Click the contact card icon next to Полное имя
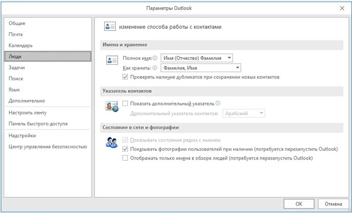Screen dimensions: 352x213 click(x=112, y=60)
